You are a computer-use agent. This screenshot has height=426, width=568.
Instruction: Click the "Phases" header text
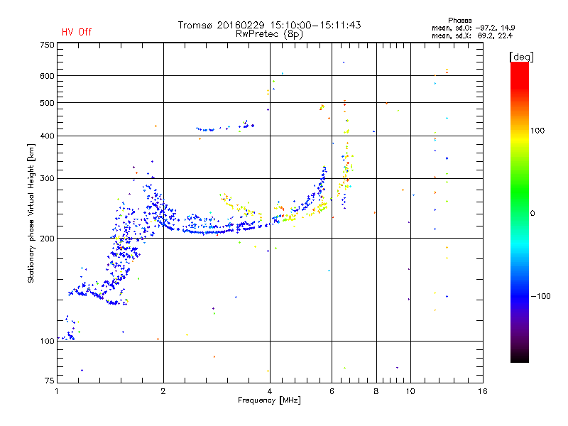(459, 21)
